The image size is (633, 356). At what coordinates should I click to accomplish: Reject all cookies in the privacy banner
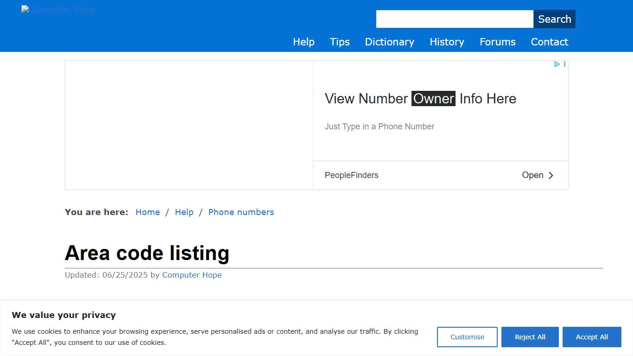[x=530, y=337]
